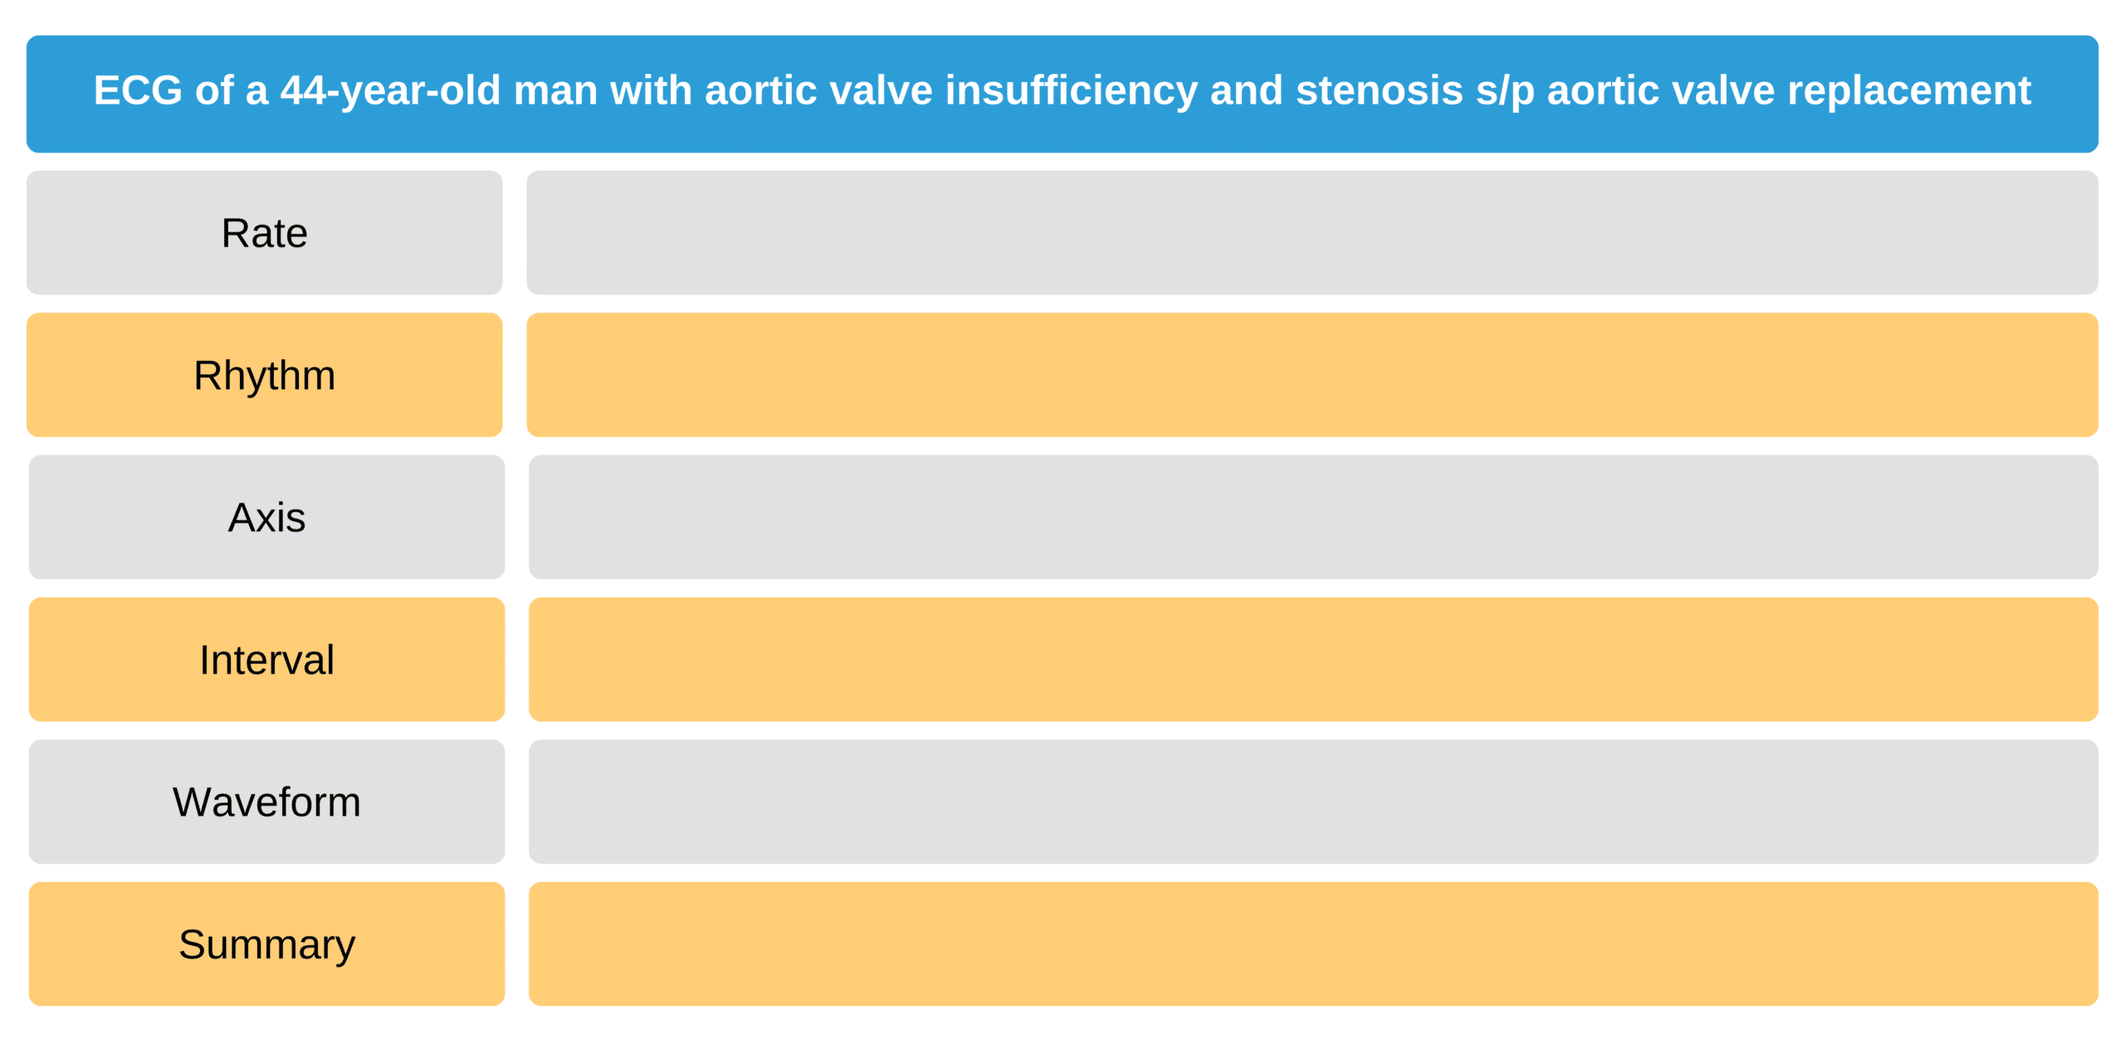The image size is (2125, 1038).
Task: Click the empty orange box beside Summary
Action: [x=1312, y=944]
